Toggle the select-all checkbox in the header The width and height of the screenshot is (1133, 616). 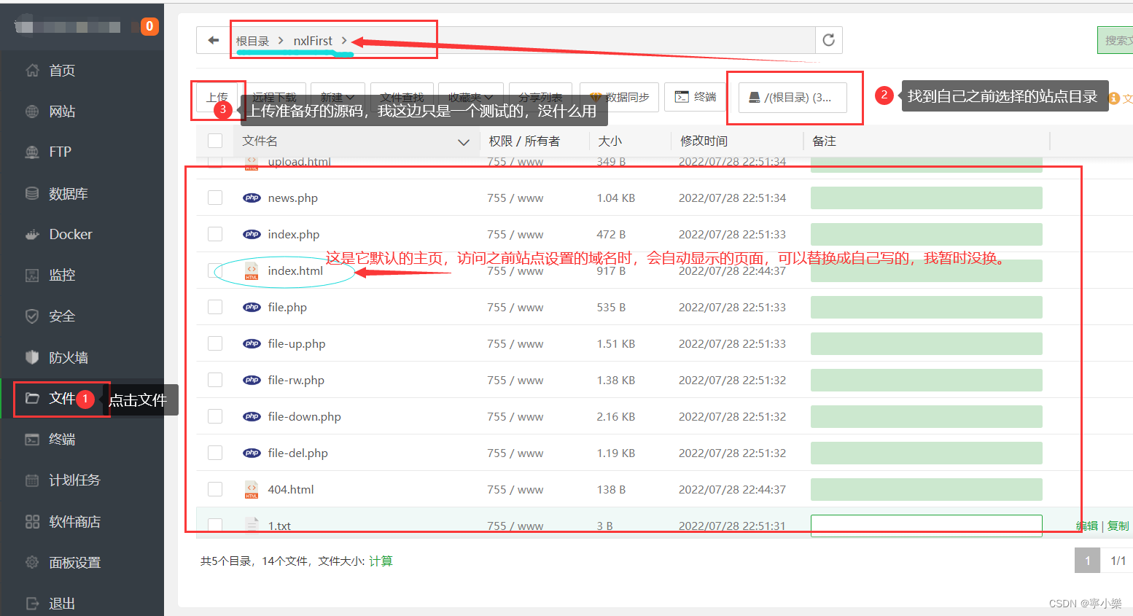pos(215,141)
